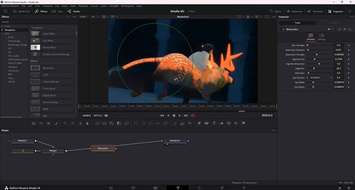Select the Brightness Contrast tool icon
The width and height of the screenshot is (355, 190).
click(80, 123)
